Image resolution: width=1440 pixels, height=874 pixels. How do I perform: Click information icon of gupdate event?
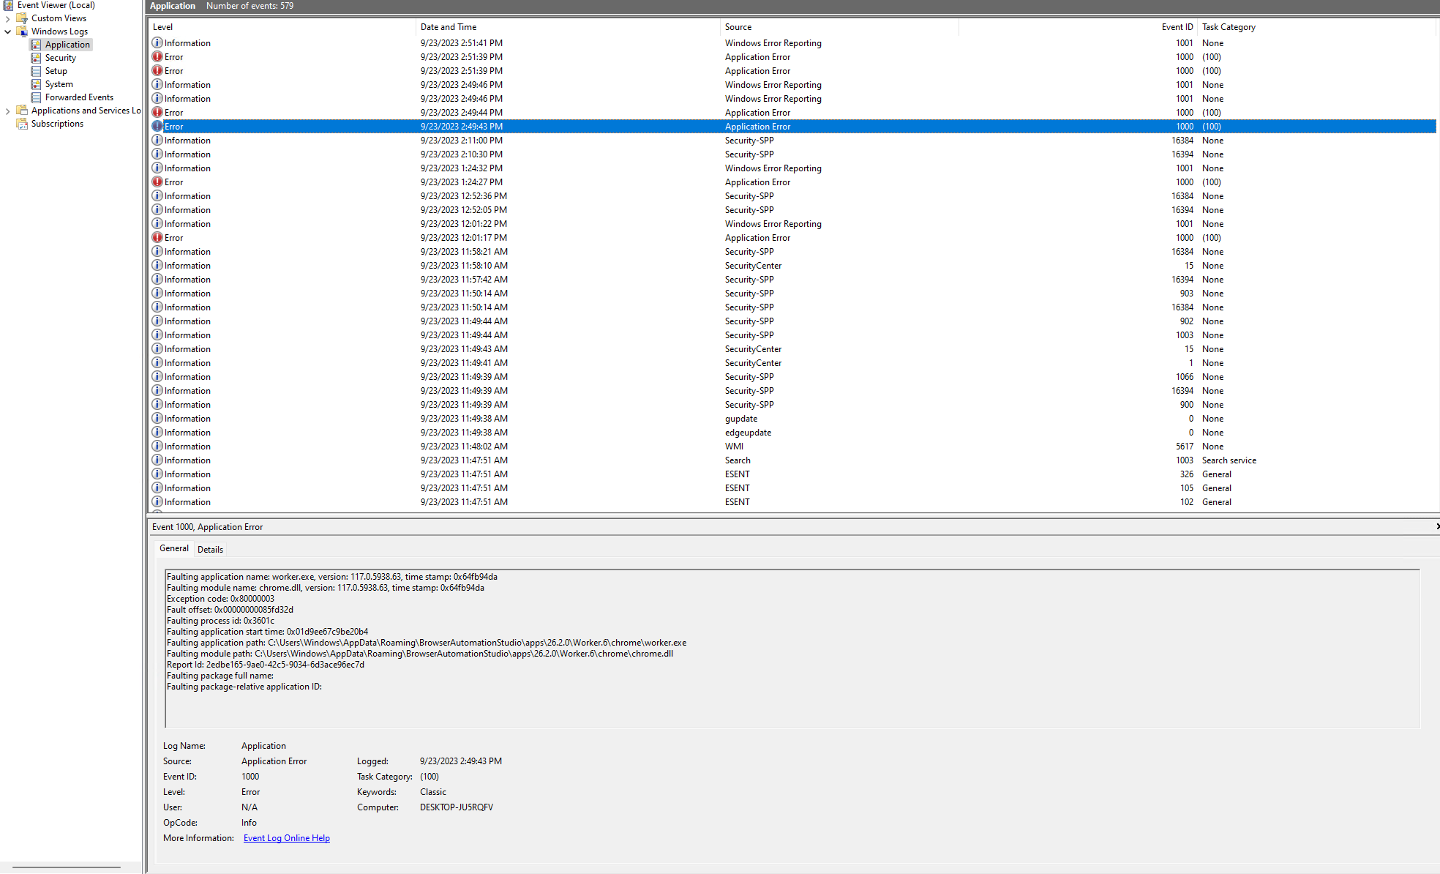point(157,419)
